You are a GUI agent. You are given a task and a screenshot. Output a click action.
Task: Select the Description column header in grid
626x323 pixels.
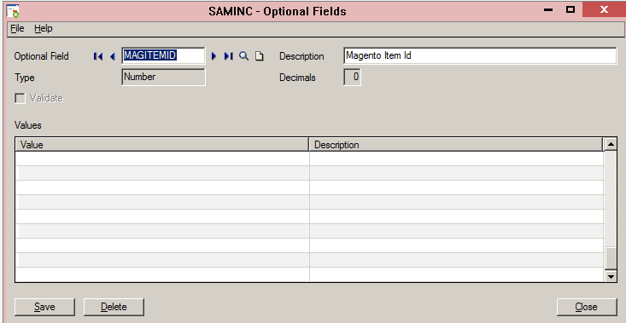pos(455,145)
